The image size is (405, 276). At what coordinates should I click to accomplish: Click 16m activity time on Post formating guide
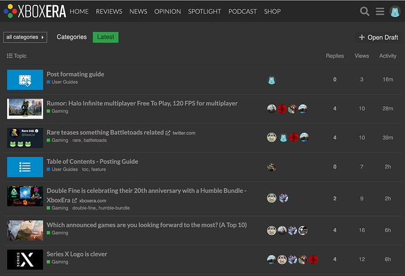tap(388, 80)
